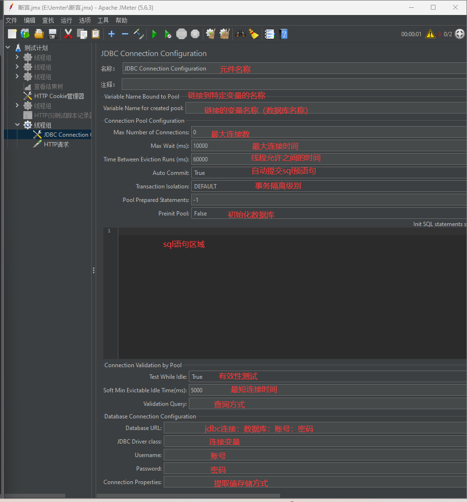Click inside the Init SQL statements editor
This screenshot has width=467, height=502.
292,293
